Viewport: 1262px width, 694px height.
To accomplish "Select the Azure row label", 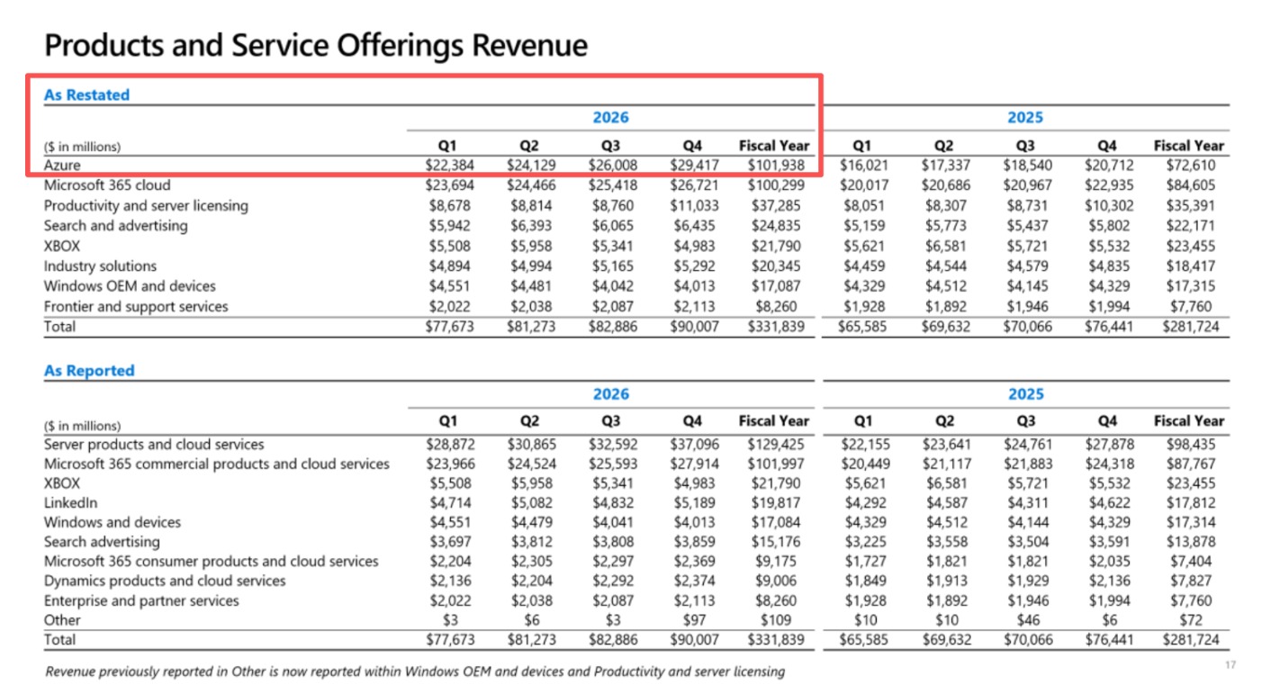I will click(x=62, y=166).
